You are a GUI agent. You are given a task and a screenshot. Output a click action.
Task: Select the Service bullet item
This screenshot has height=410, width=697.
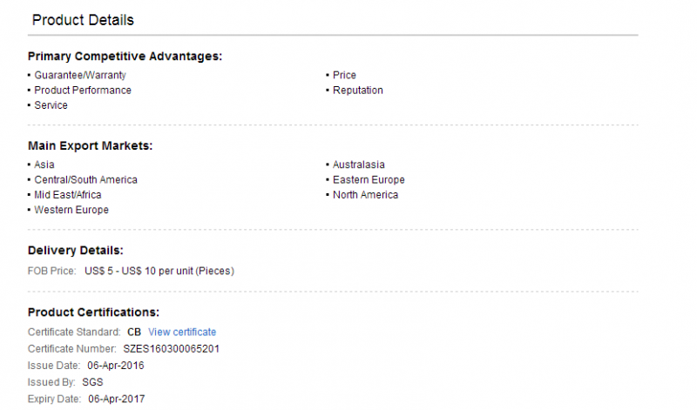[x=51, y=105]
